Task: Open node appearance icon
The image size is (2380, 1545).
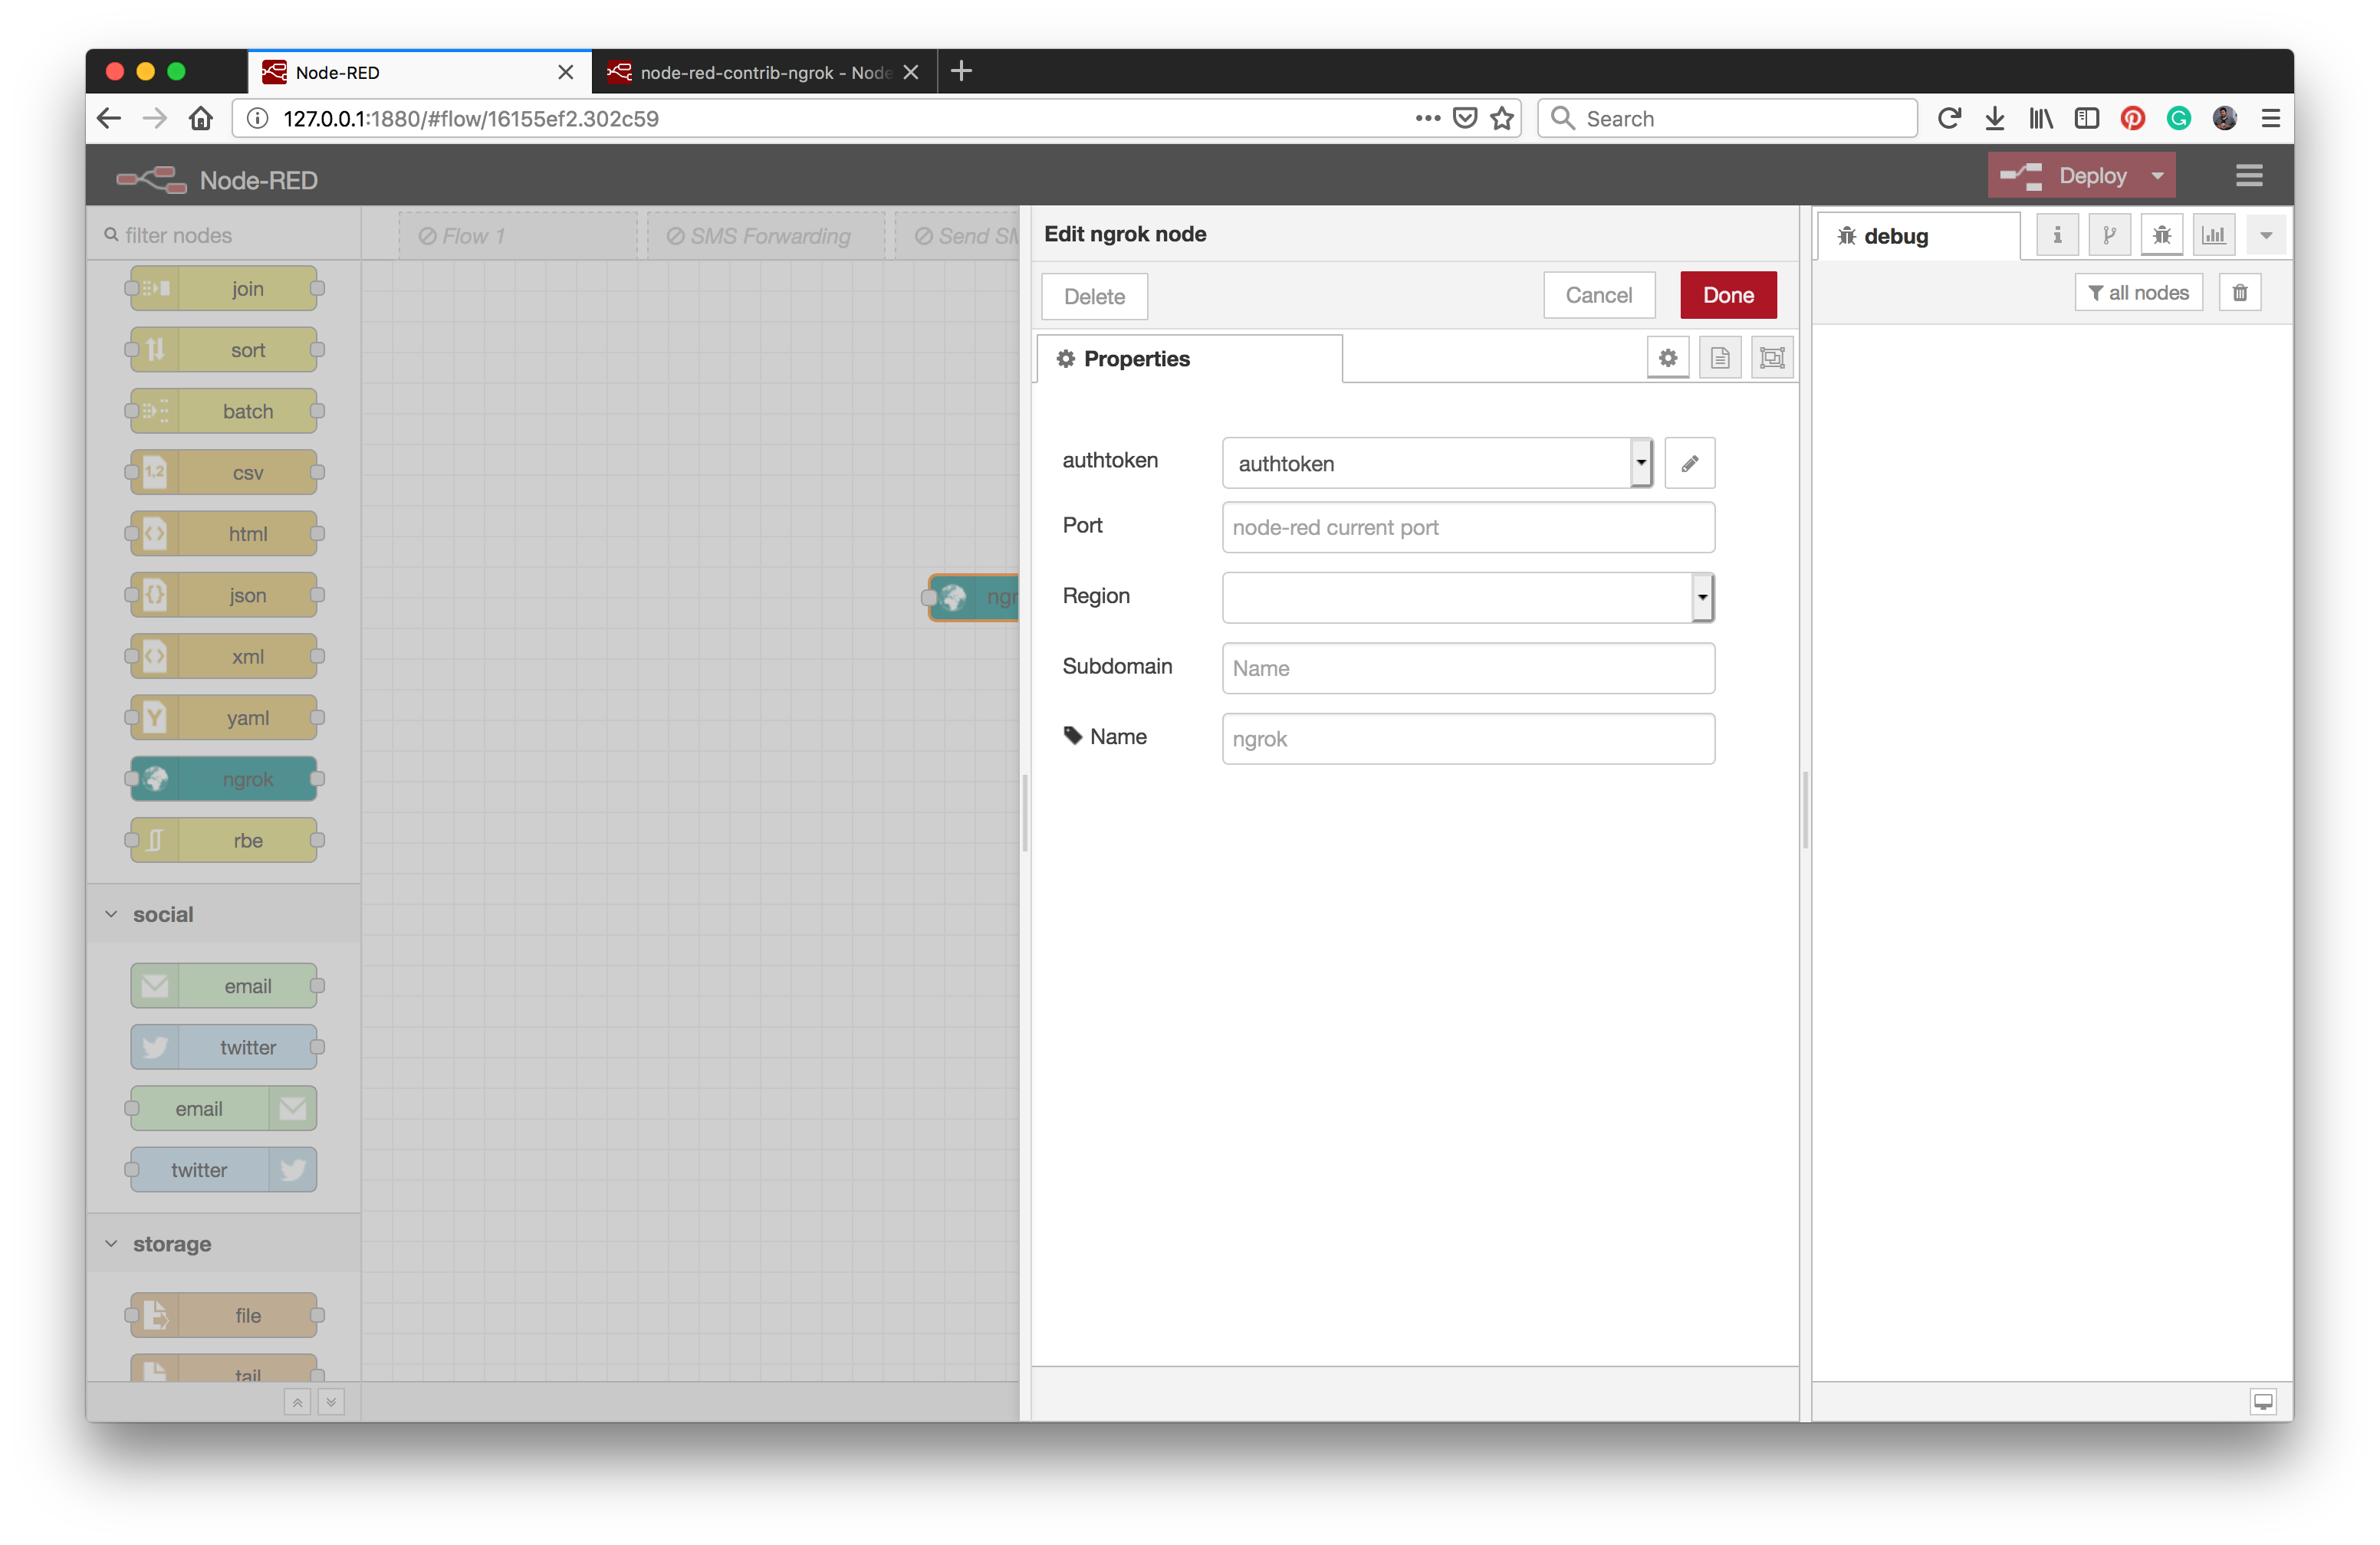Action: [x=1771, y=358]
